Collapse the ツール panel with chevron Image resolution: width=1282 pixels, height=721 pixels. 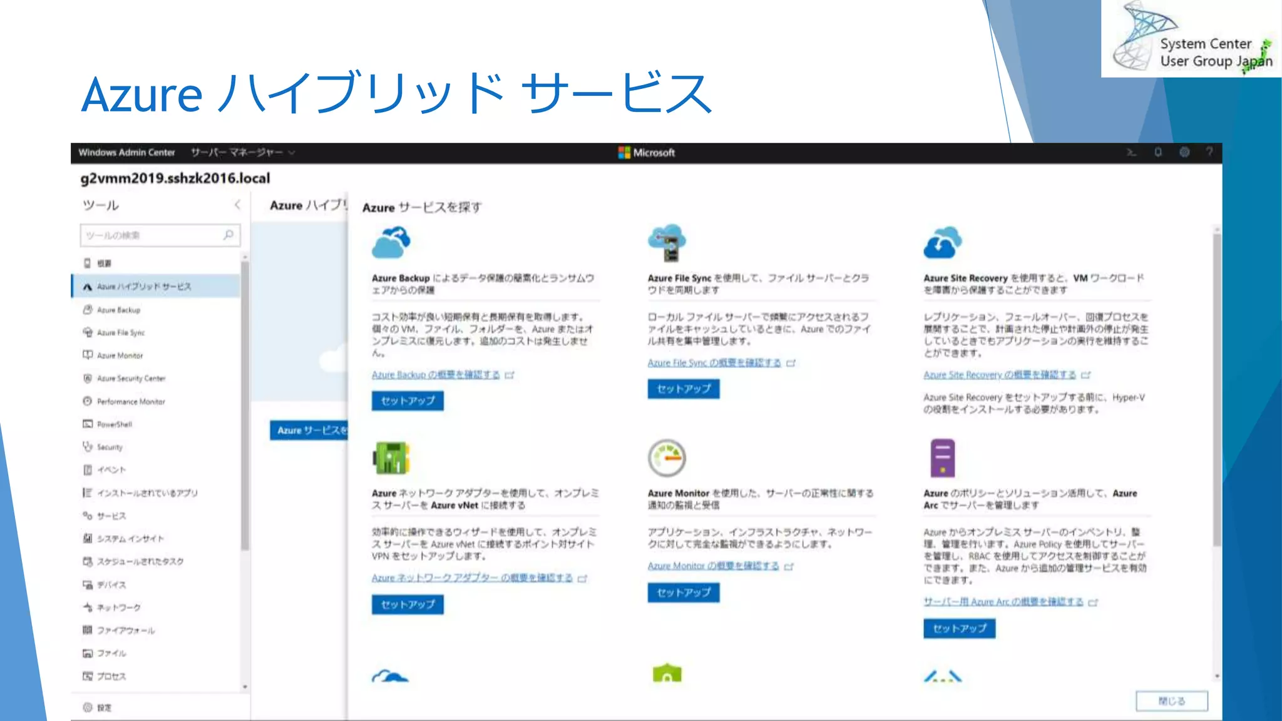click(237, 205)
